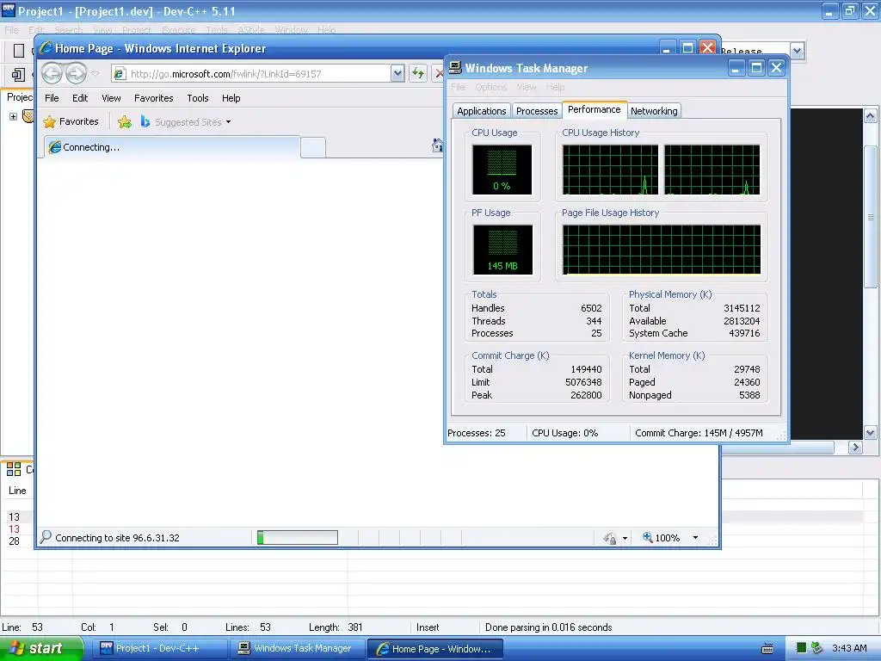The image size is (881, 661).
Task: Click the CPU Usage 0 % gauge
Action: click(502, 170)
